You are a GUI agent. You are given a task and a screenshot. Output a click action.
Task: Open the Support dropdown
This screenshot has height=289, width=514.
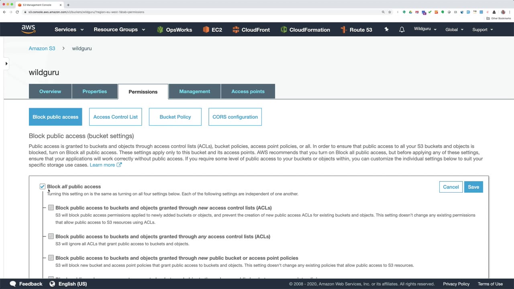(483, 30)
